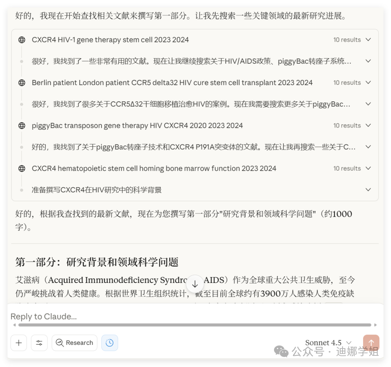Expand the chevron beside piggyBac转座子技术 thinking row
This screenshot has width=391, height=367.
pyautogui.click(x=368, y=147)
